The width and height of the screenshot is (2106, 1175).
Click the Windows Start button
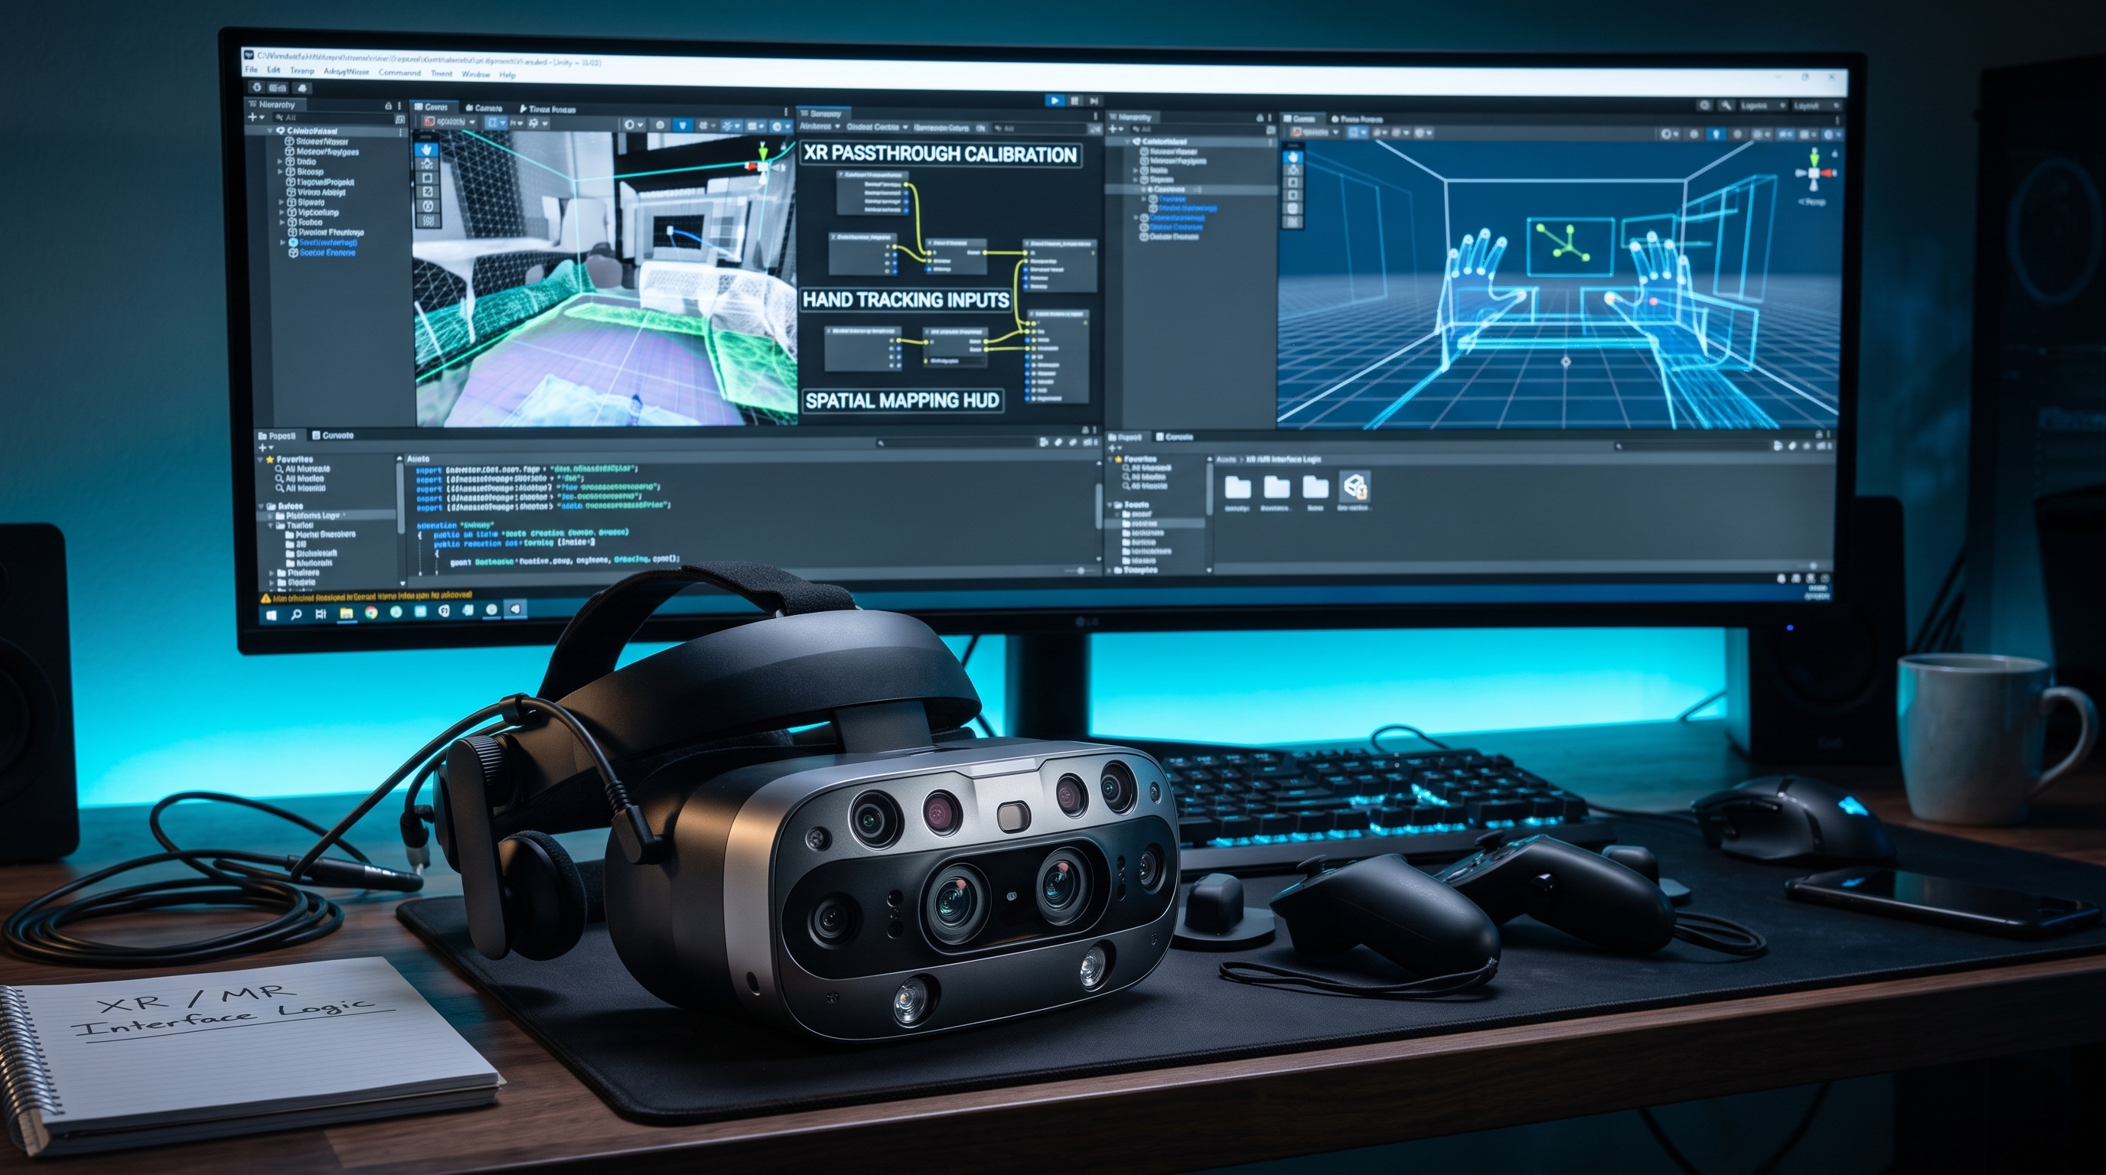point(272,614)
